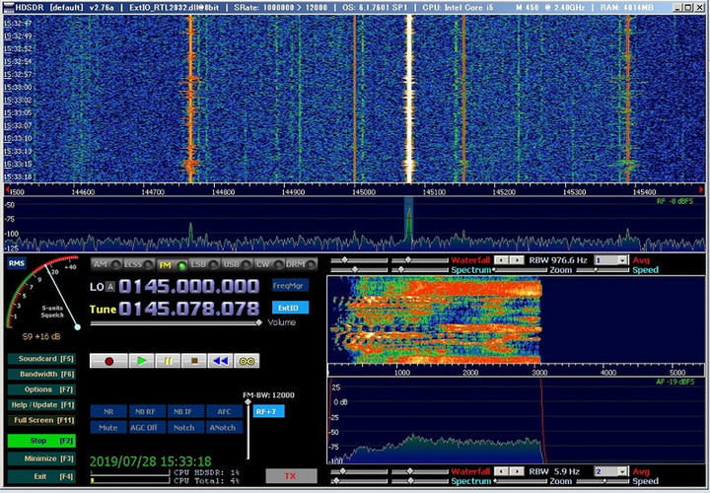
Task: Toggle the LO A selector button
Action: (x=110, y=286)
